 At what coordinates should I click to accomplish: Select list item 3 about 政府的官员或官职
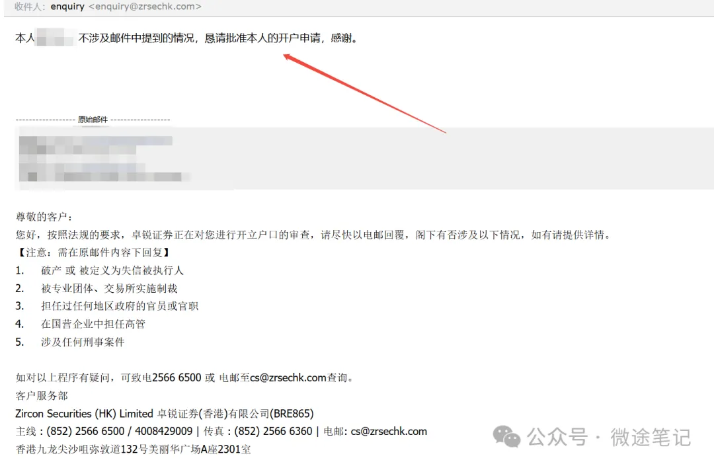[x=107, y=306]
